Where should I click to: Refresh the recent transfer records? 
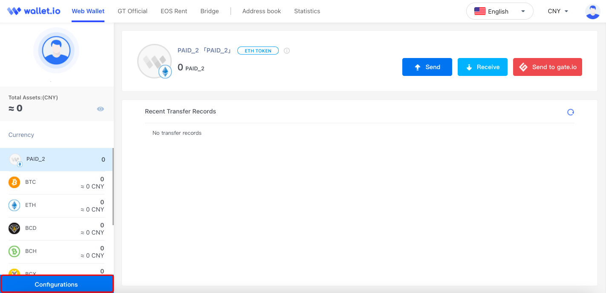pyautogui.click(x=571, y=112)
